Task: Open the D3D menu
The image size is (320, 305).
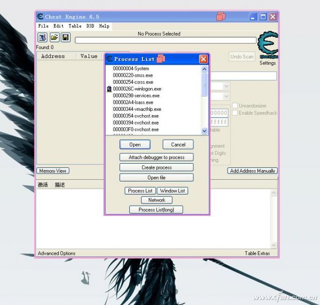Action: point(90,26)
